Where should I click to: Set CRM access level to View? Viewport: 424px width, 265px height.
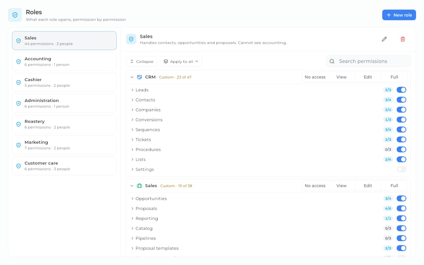click(x=342, y=77)
